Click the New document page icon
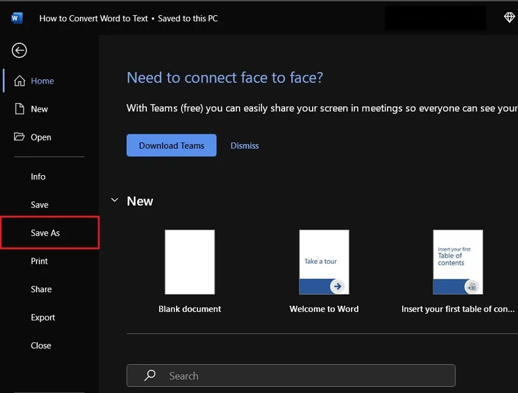The width and height of the screenshot is (518, 393). (20, 109)
